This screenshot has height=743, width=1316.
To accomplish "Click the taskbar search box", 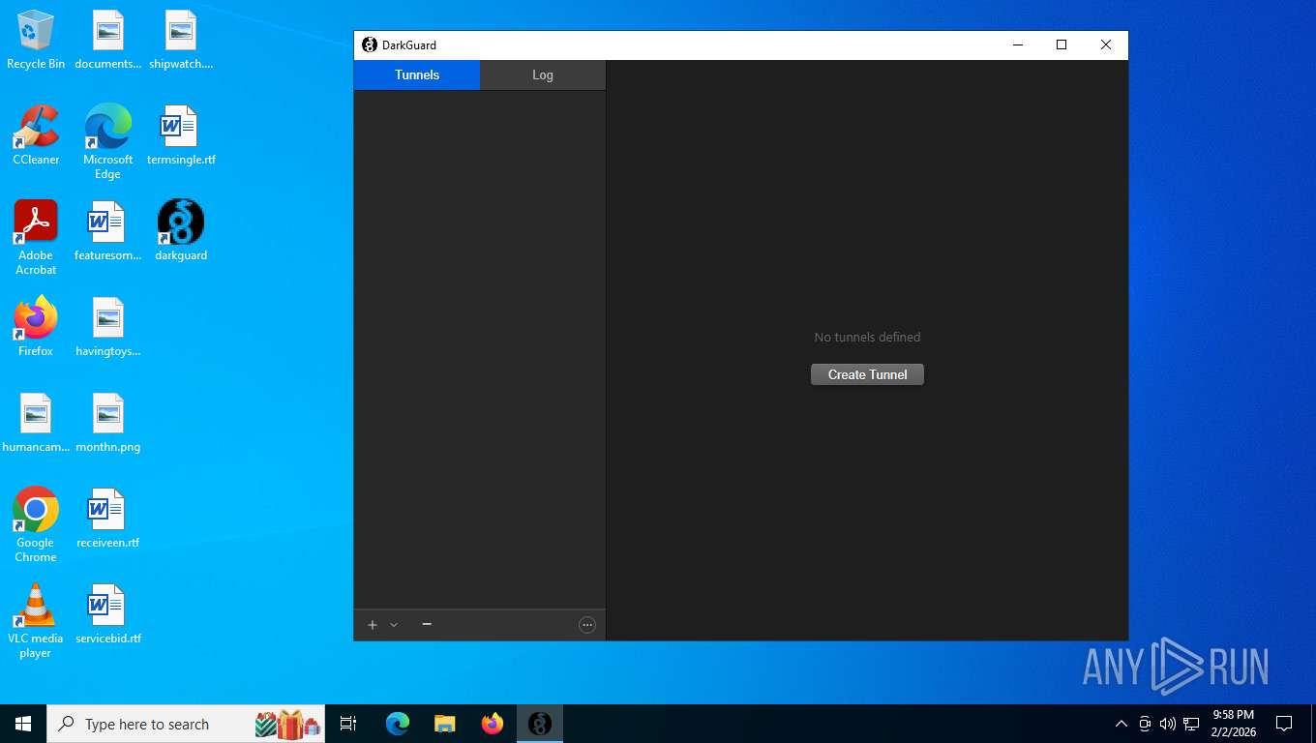I will (186, 724).
